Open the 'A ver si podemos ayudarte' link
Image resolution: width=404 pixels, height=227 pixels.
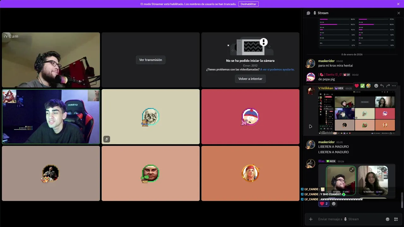point(277,69)
